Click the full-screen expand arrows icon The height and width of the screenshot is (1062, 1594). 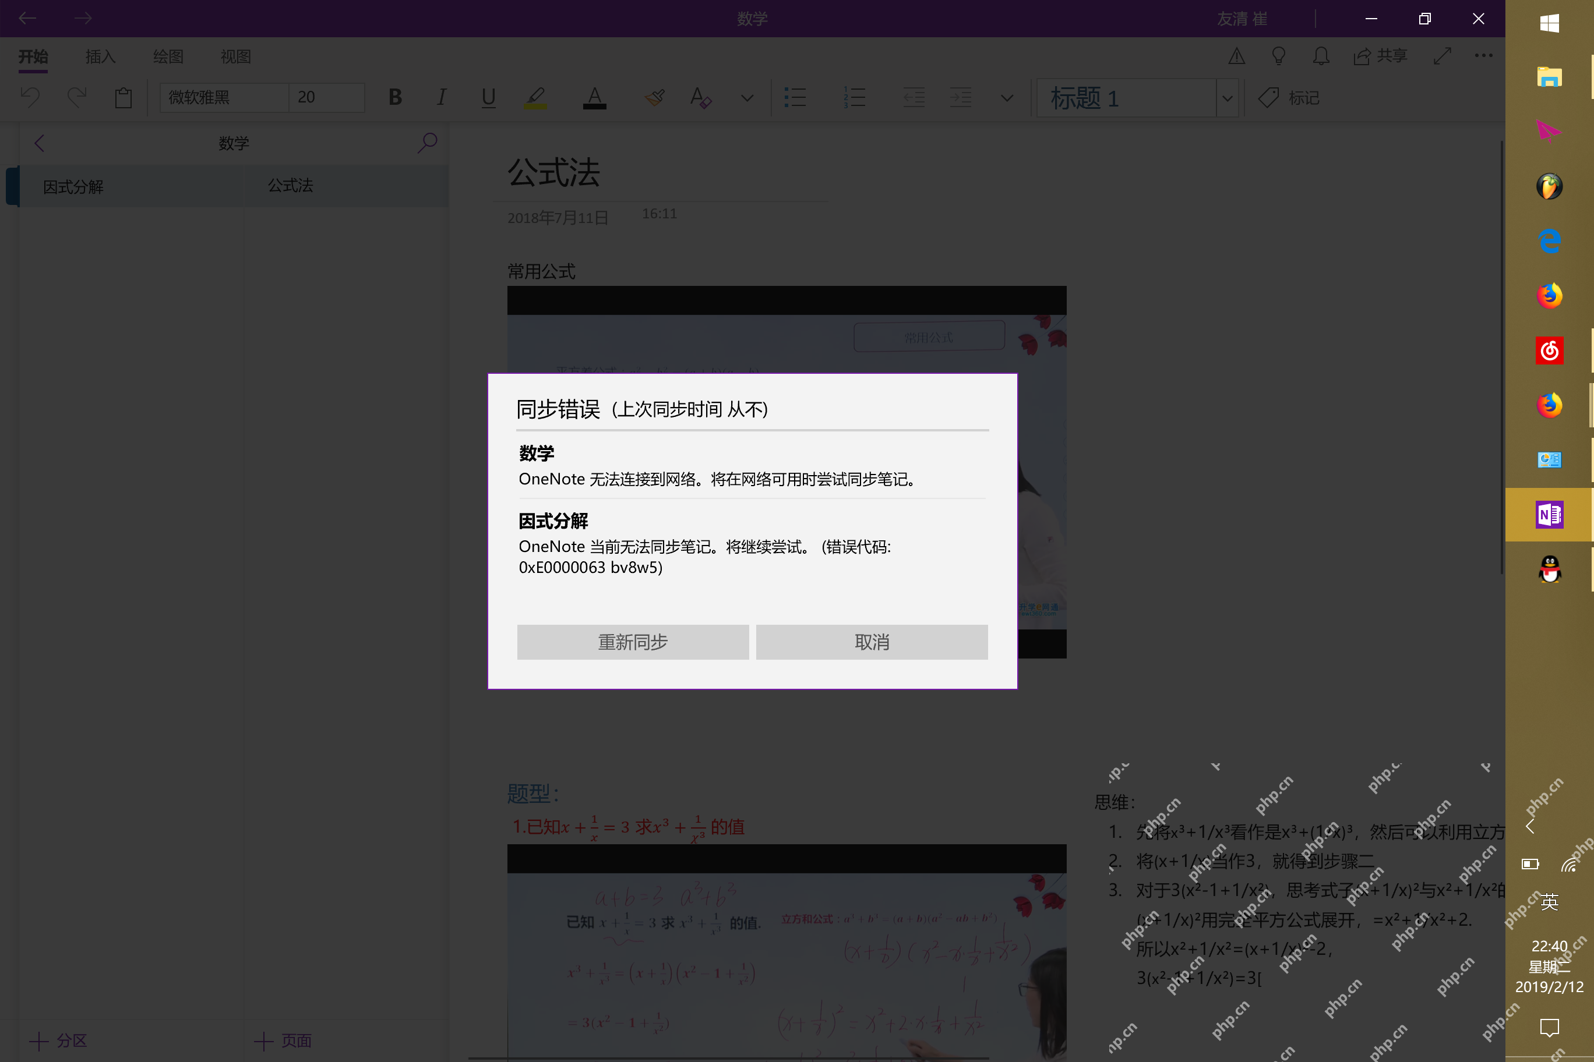click(1442, 56)
